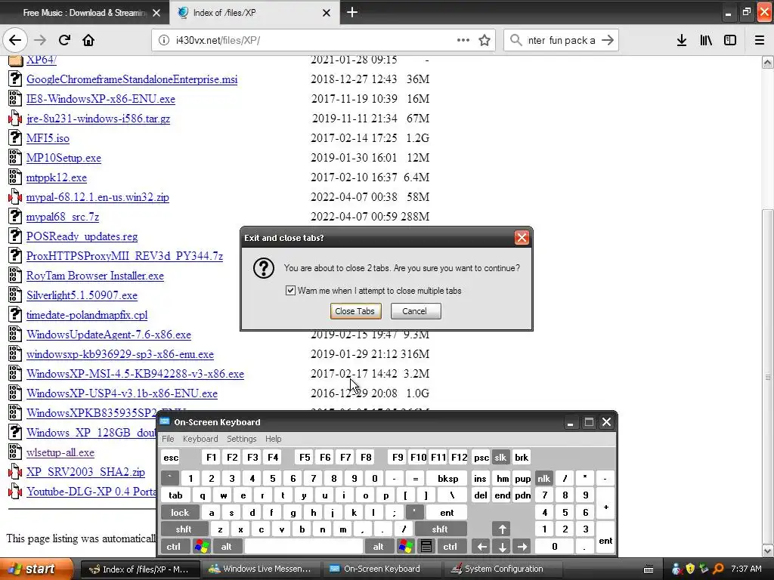Image resolution: width=774 pixels, height=580 pixels.
Task: Click the on-screen spacebar
Action: (x=304, y=547)
